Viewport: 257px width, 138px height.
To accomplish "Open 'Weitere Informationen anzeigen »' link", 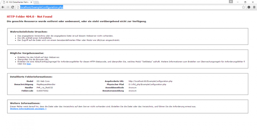I will (28, 109).
